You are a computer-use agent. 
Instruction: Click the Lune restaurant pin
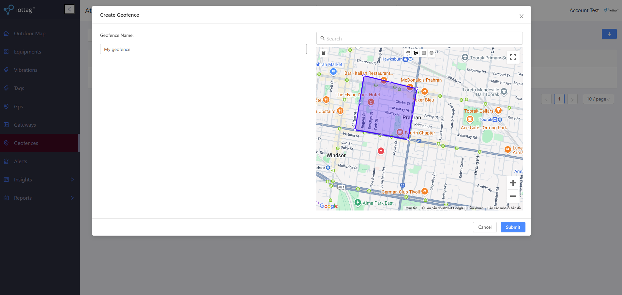pos(508,149)
